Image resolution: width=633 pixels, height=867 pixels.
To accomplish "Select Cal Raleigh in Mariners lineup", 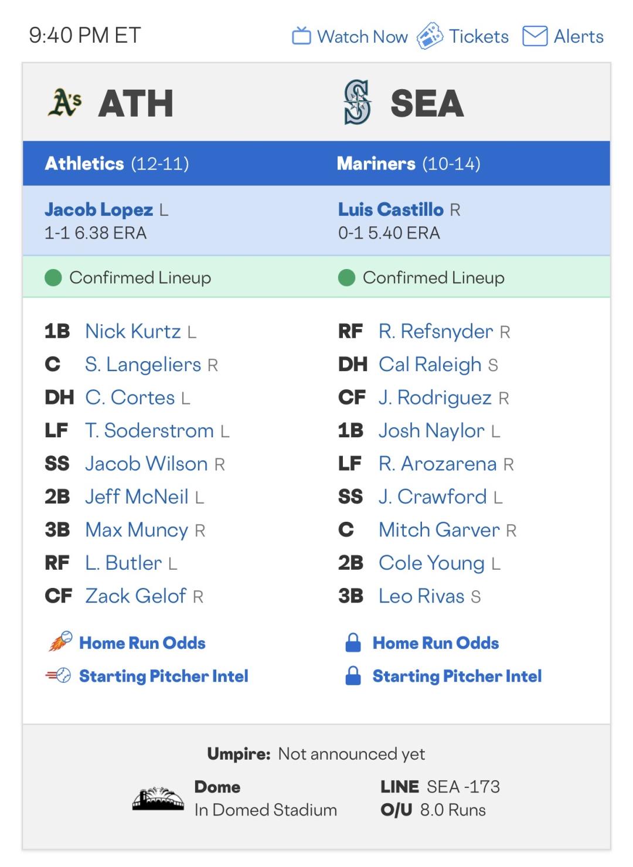I will coord(430,364).
